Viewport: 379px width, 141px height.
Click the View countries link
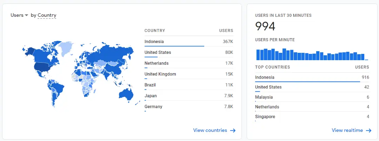point(210,131)
